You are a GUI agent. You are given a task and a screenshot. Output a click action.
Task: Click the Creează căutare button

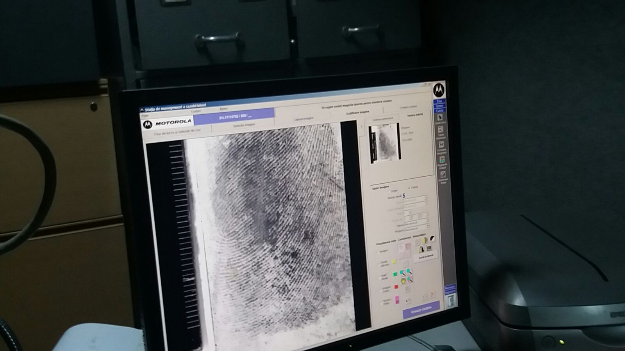(421, 310)
